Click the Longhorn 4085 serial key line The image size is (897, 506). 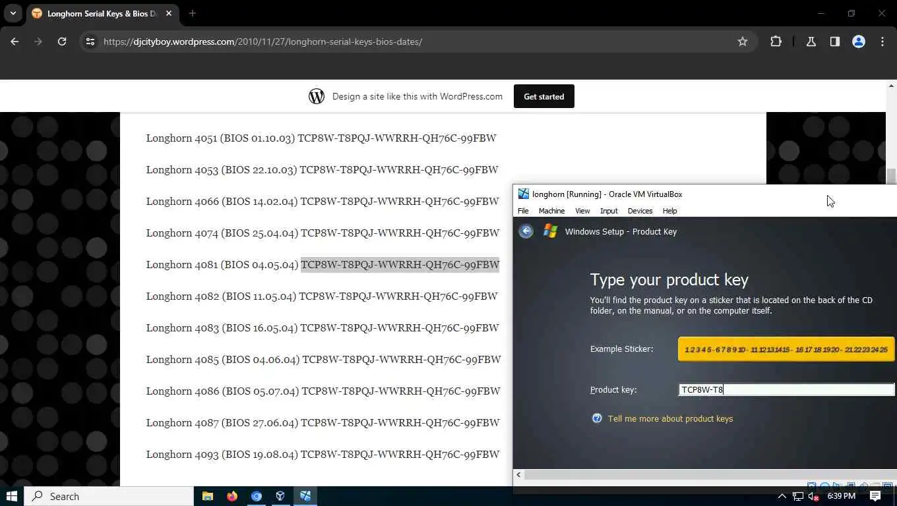point(323,359)
